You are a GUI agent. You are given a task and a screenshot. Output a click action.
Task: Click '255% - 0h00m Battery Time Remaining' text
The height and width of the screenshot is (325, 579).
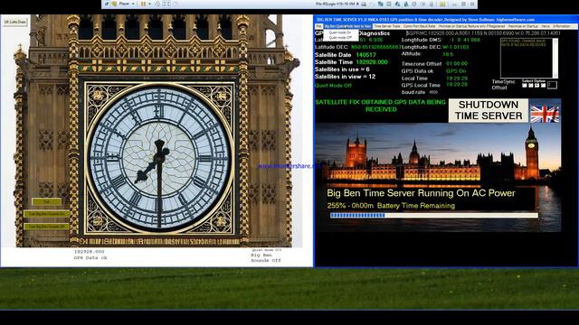(391, 206)
